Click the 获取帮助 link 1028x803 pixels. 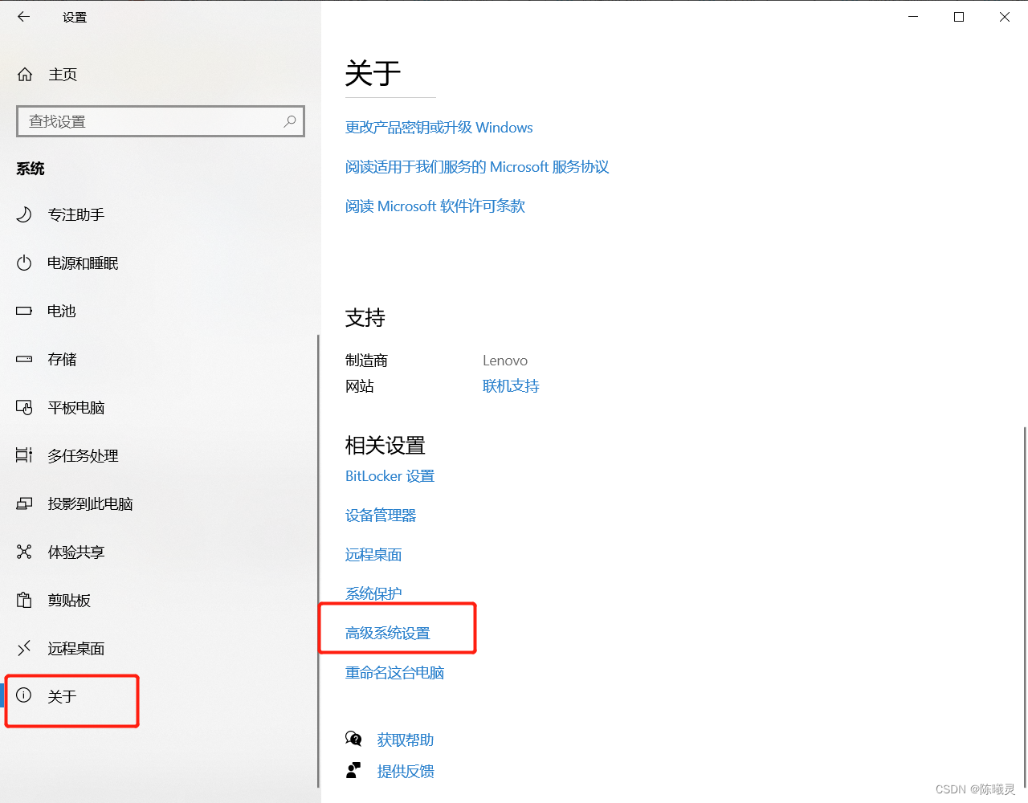pos(406,740)
